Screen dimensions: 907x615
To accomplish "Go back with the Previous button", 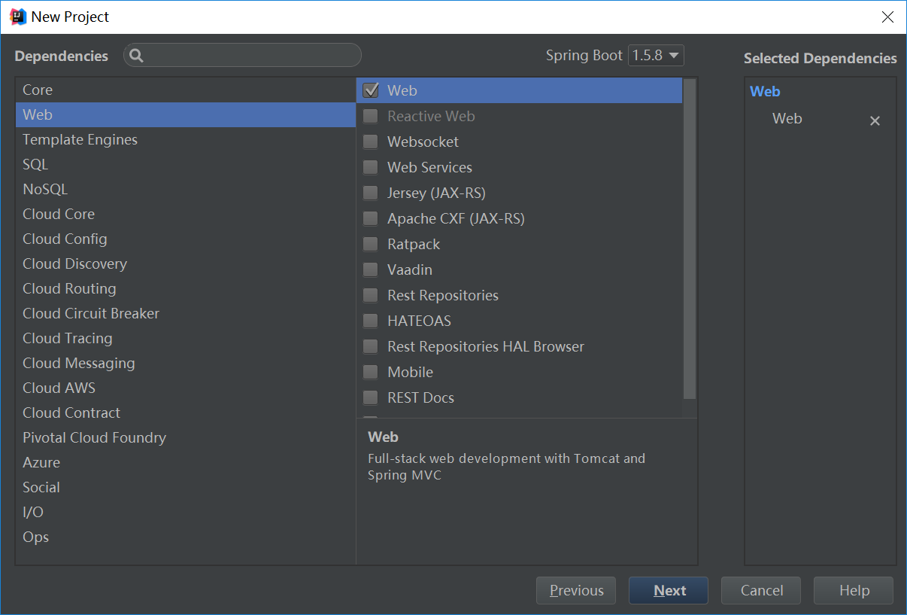I will 576,591.
